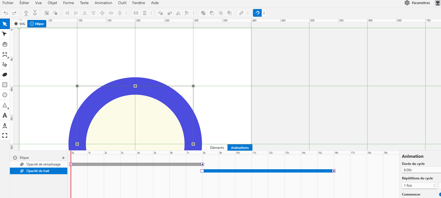The image size is (441, 198).
Task: Bring the object to the front
Action: [35, 13]
